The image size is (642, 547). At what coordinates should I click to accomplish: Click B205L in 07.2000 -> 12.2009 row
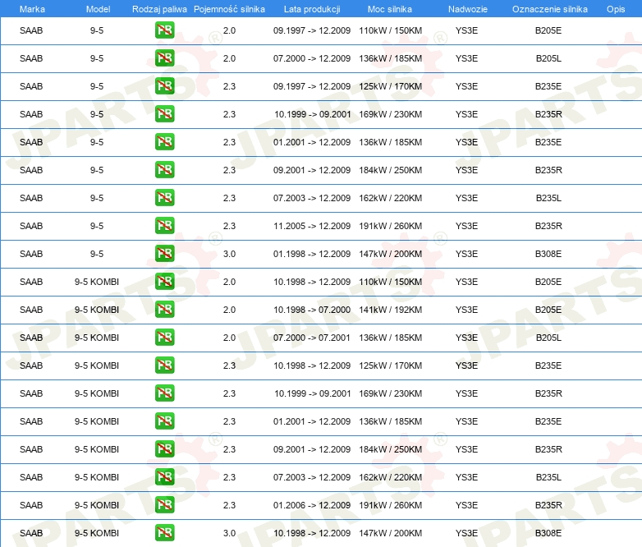click(x=548, y=58)
